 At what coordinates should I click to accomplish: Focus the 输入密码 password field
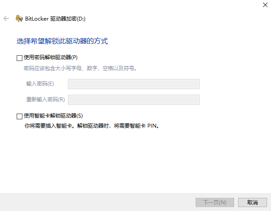[134, 84]
